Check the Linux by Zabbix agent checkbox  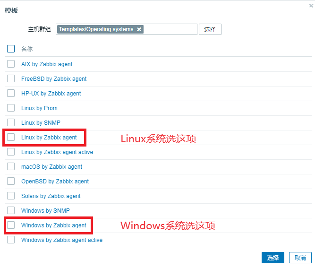point(11,137)
